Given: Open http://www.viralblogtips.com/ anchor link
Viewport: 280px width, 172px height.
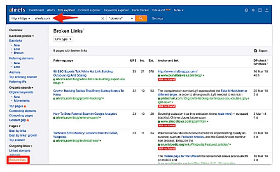Looking at the screenshot, I should pyautogui.click(x=177, y=71).
